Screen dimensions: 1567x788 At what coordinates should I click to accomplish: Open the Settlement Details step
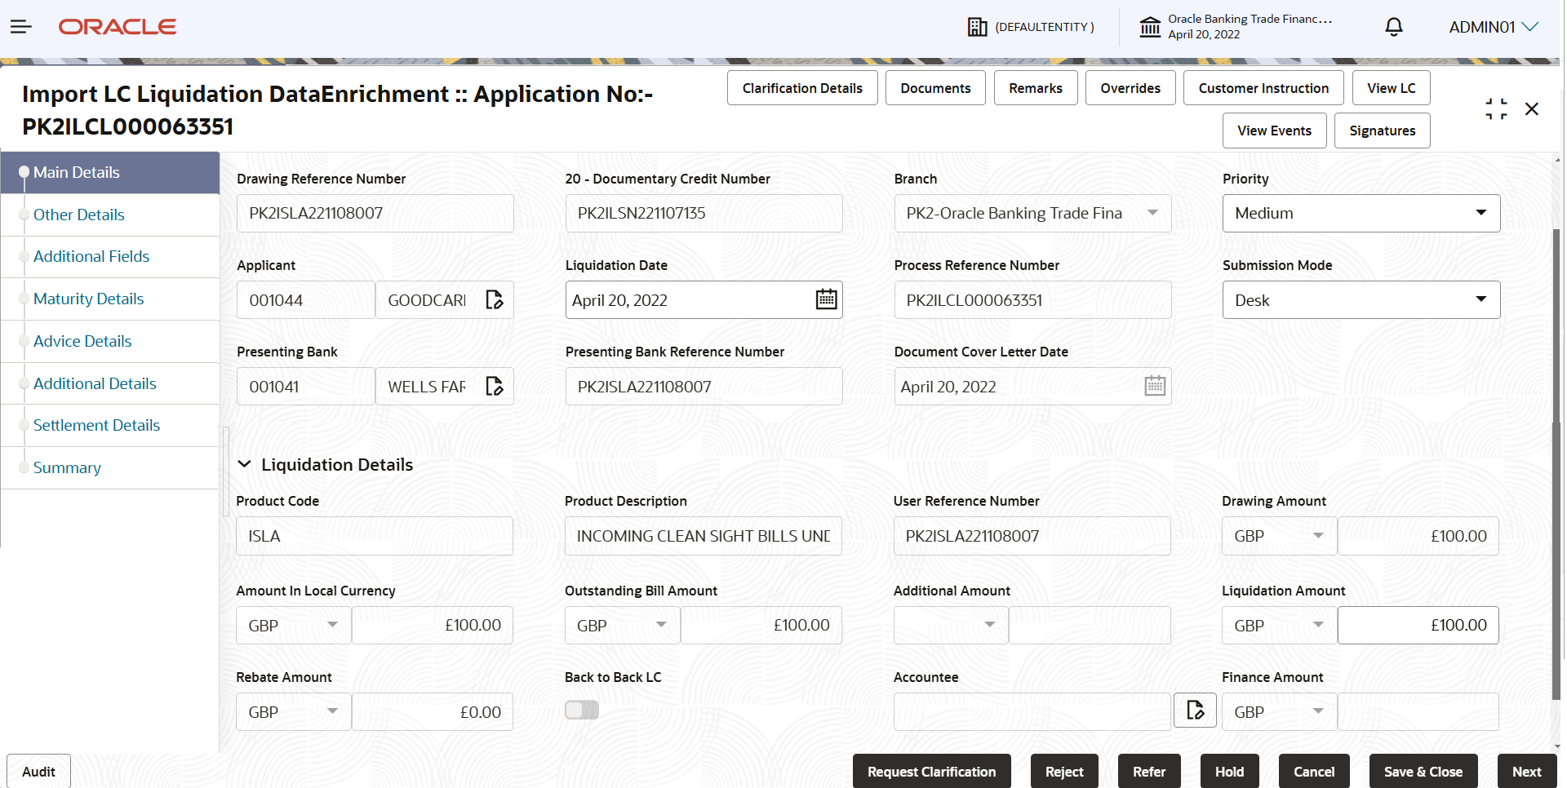click(x=110, y=426)
